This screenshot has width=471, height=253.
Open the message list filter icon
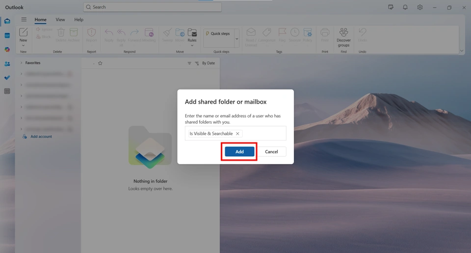189,63
